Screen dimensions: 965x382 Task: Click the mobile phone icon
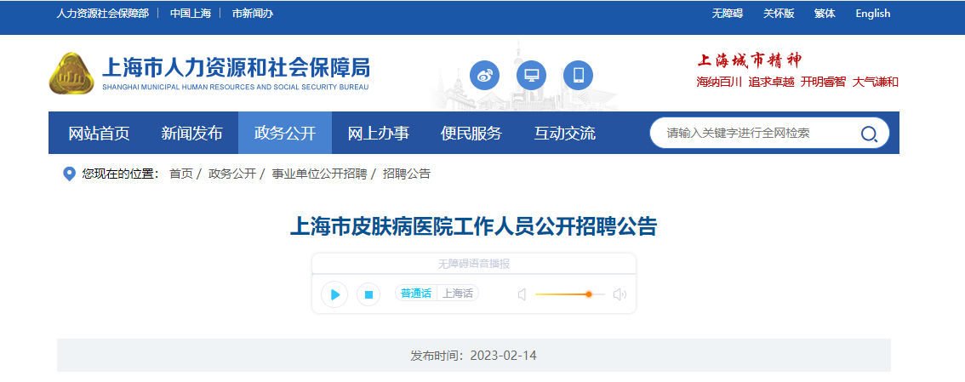point(578,75)
